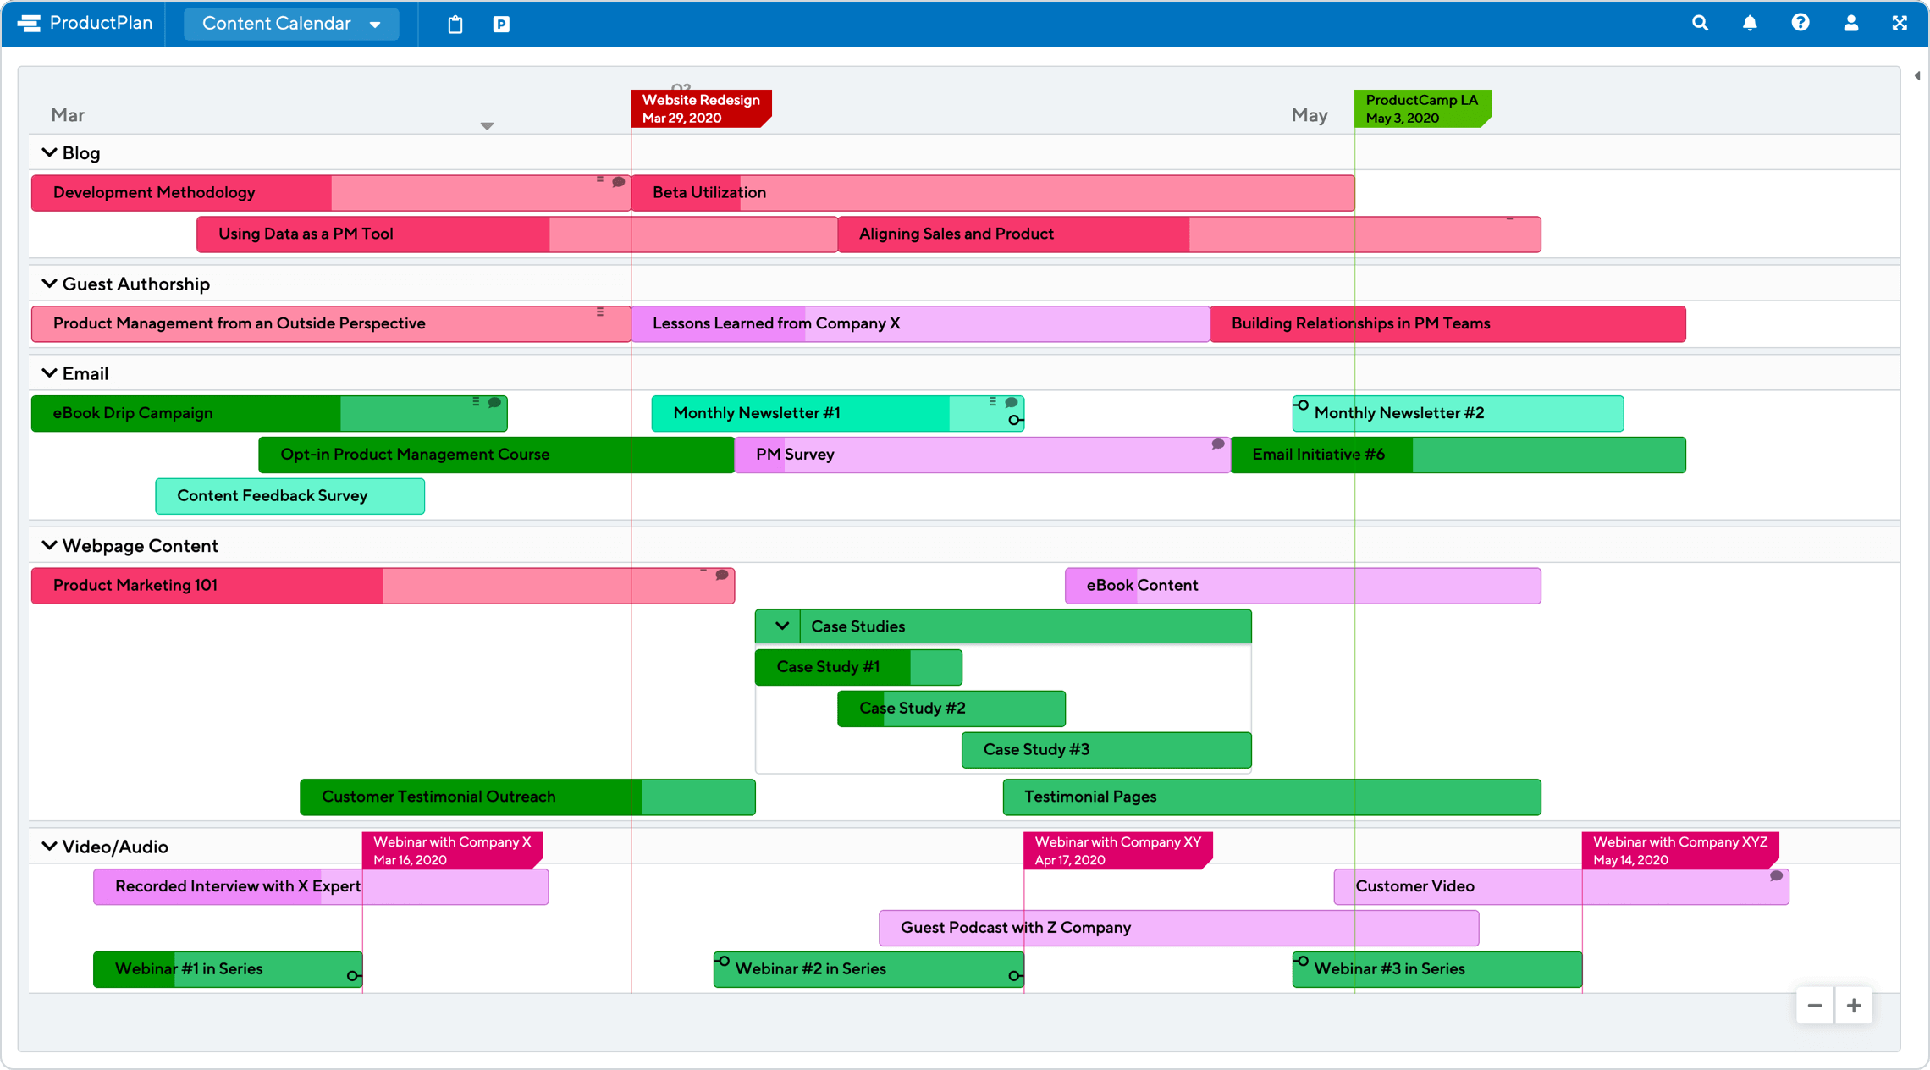
Task: Collapse the Blog section
Action: pyautogui.click(x=50, y=152)
